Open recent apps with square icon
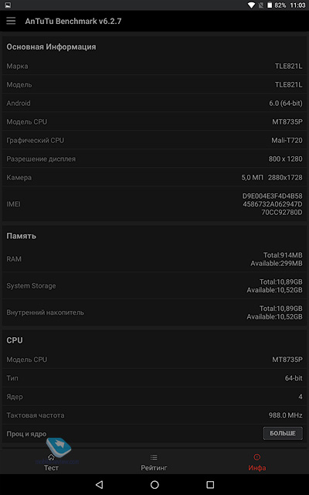The height and width of the screenshot is (495, 309). (x=210, y=485)
